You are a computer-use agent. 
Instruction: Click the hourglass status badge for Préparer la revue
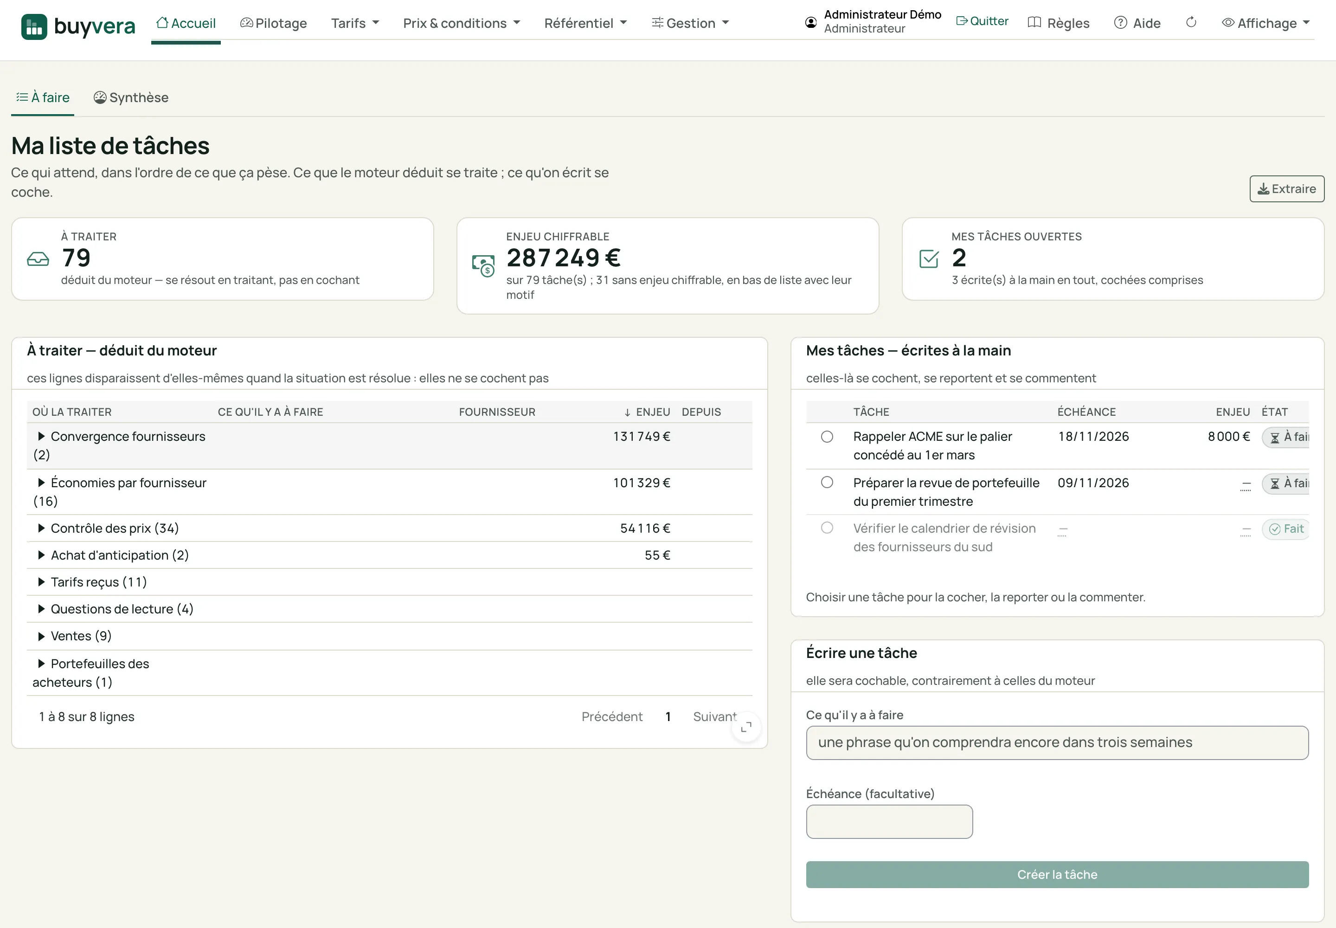[x=1286, y=484]
